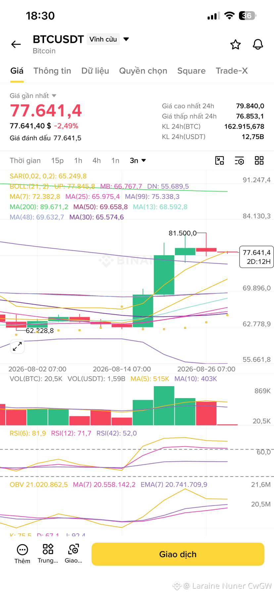Tap the MA(5): 515K volume label

(x=150, y=379)
